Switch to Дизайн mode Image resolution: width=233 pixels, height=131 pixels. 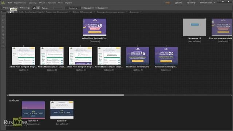point(178,3)
